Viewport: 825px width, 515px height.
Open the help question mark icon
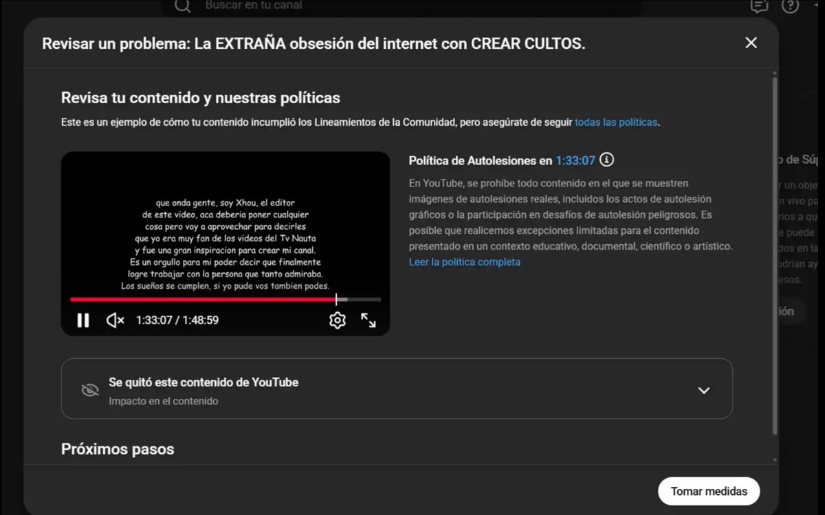[x=791, y=6]
